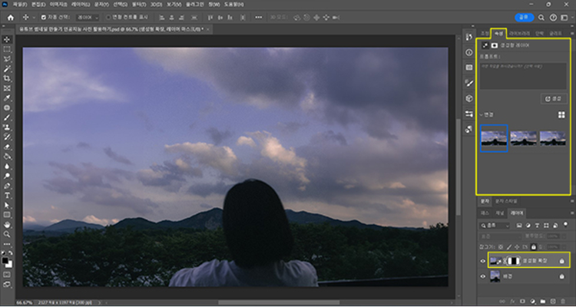Select the Brush tool
This screenshot has width=576, height=307.
click(7, 117)
